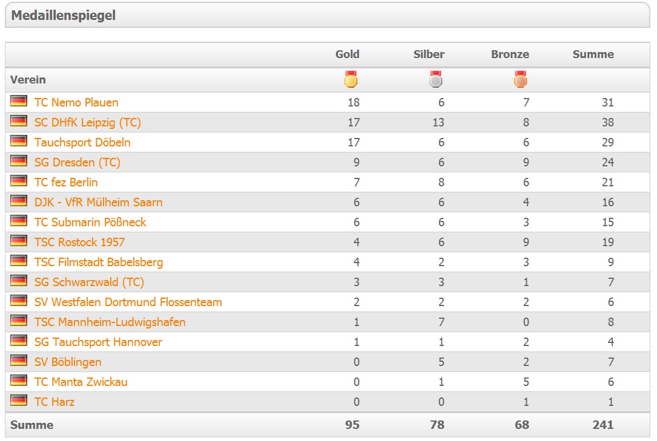Click the flag beside SV Böblingen
This screenshot has height=441, width=657.
19,361
